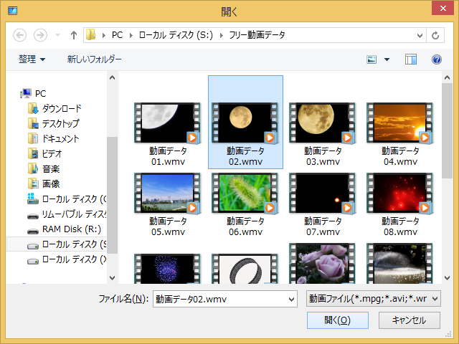Viewport: 459px width, 344px height.
Task: Expand the address bar history dropdown
Action: tap(417, 34)
